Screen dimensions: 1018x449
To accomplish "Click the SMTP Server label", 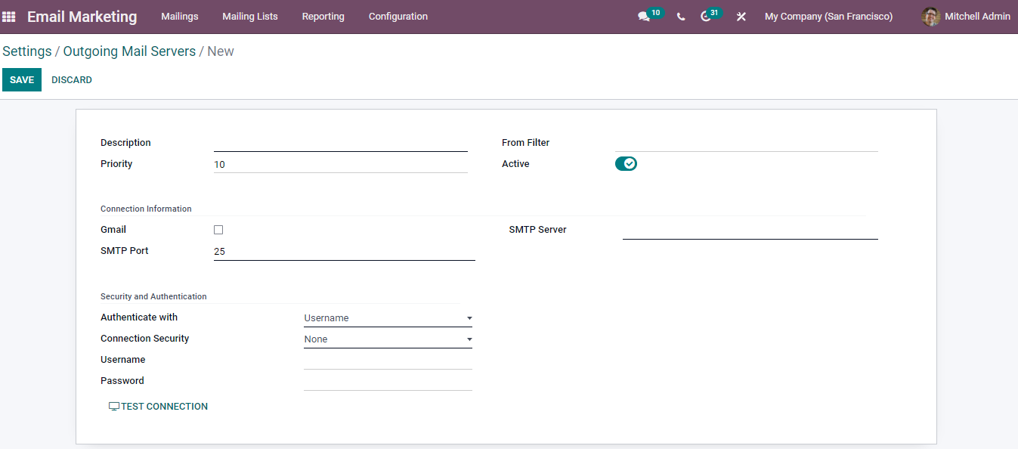I will click(x=538, y=230).
